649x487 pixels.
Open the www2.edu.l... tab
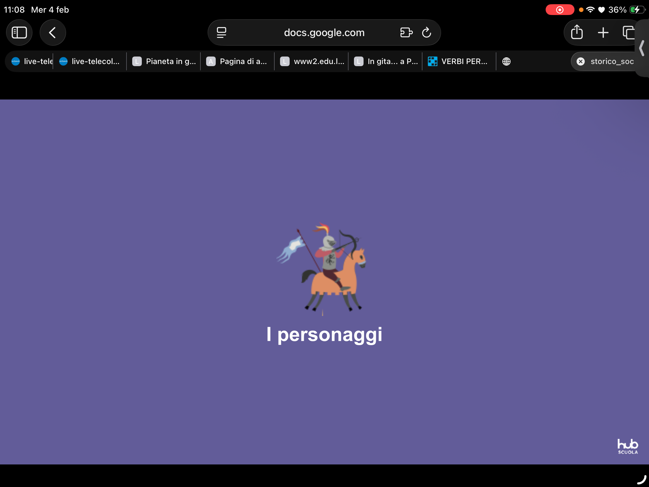[312, 61]
